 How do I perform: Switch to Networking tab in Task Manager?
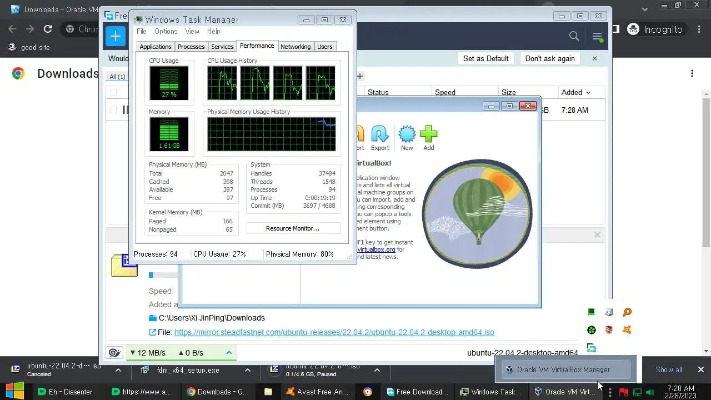pos(296,47)
